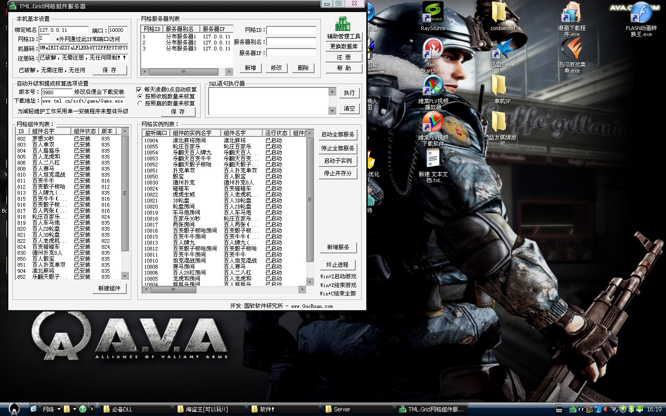The width and height of the screenshot is (666, 416).
Task: Click the 更换数据库 button
Action: 344,46
